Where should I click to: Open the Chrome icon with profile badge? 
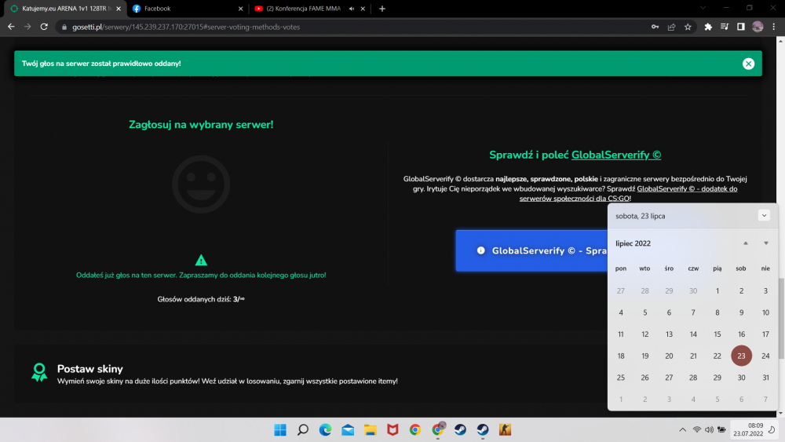(x=437, y=430)
